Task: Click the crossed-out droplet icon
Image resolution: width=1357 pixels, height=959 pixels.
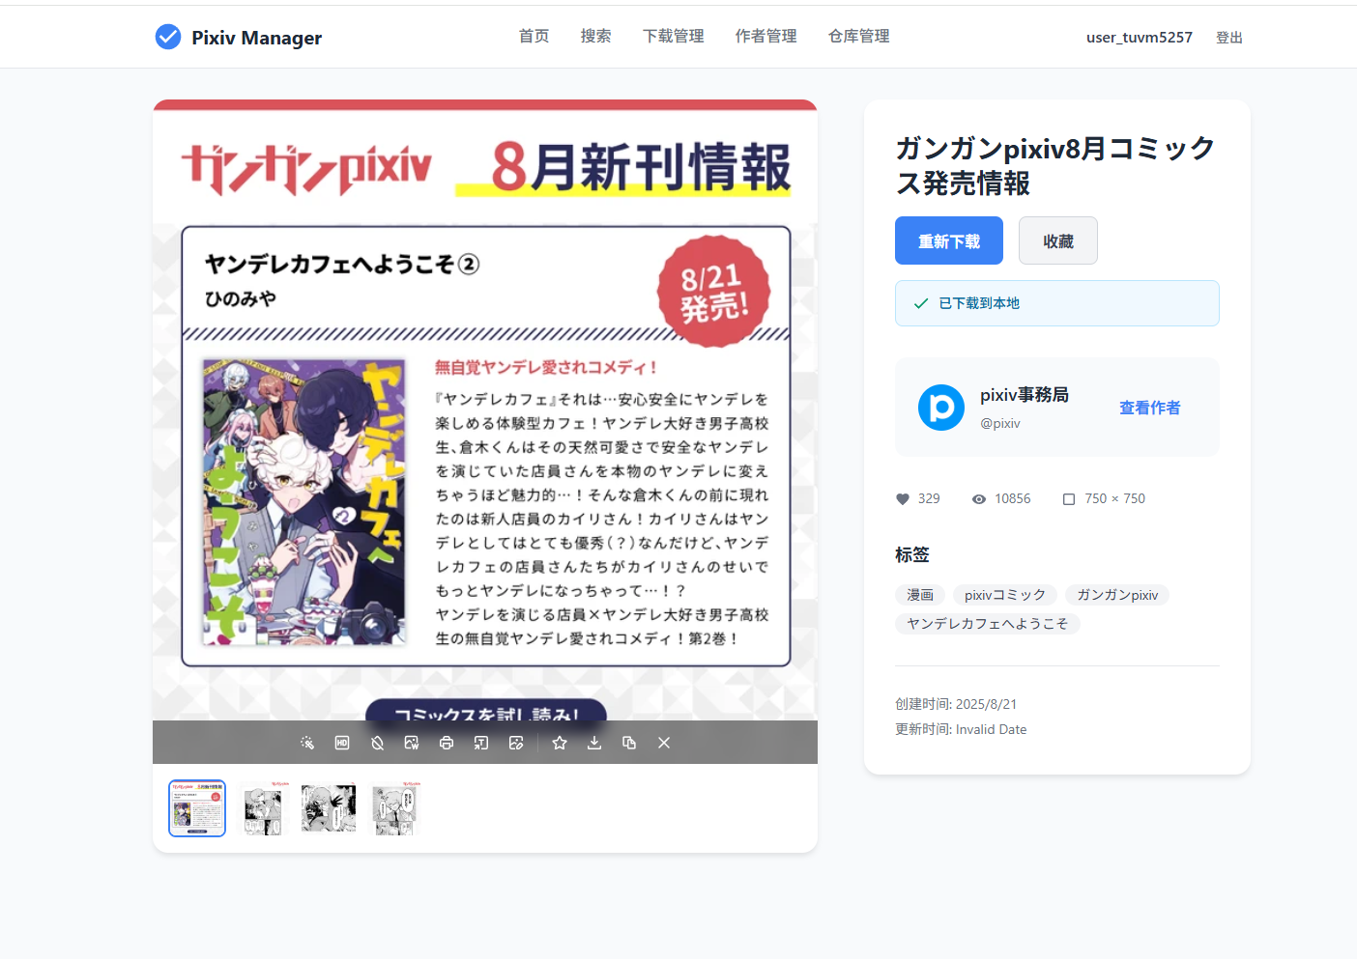Action: point(377,743)
